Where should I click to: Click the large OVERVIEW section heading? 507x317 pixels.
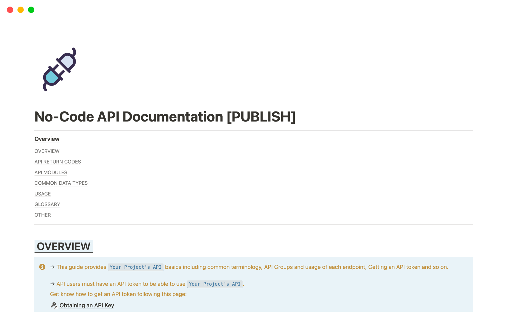(x=63, y=246)
